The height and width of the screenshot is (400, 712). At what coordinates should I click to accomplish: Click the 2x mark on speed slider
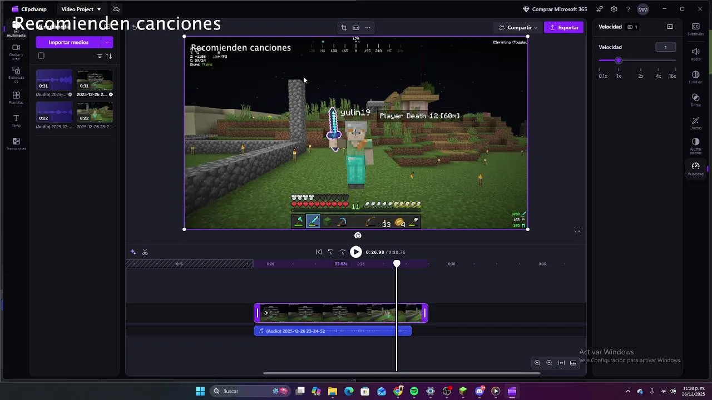point(641,76)
